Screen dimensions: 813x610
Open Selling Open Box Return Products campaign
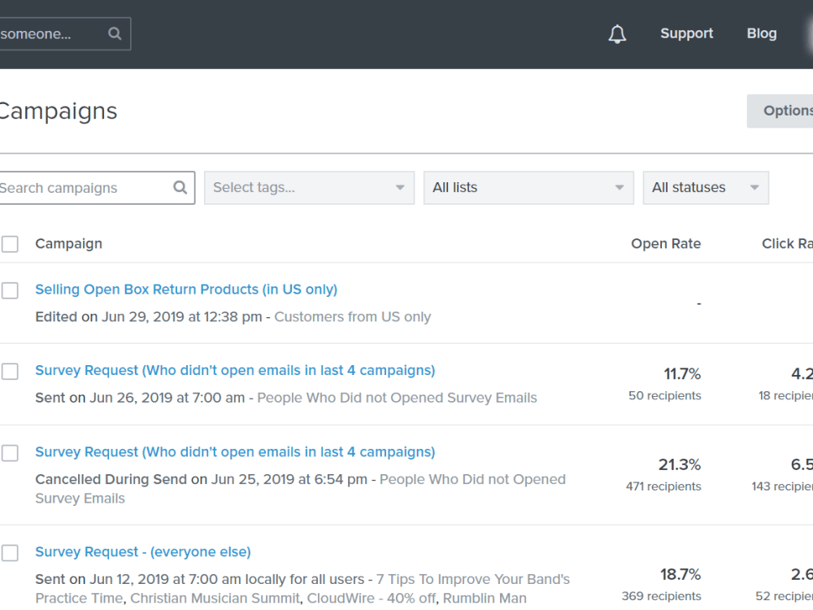point(186,290)
